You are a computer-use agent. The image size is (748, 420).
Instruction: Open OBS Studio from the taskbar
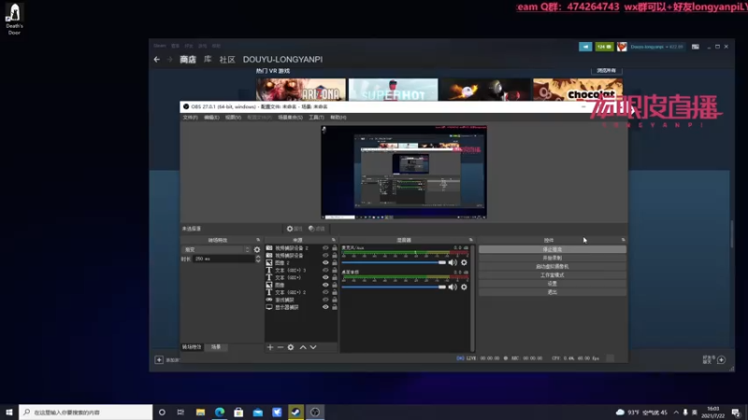coord(315,412)
